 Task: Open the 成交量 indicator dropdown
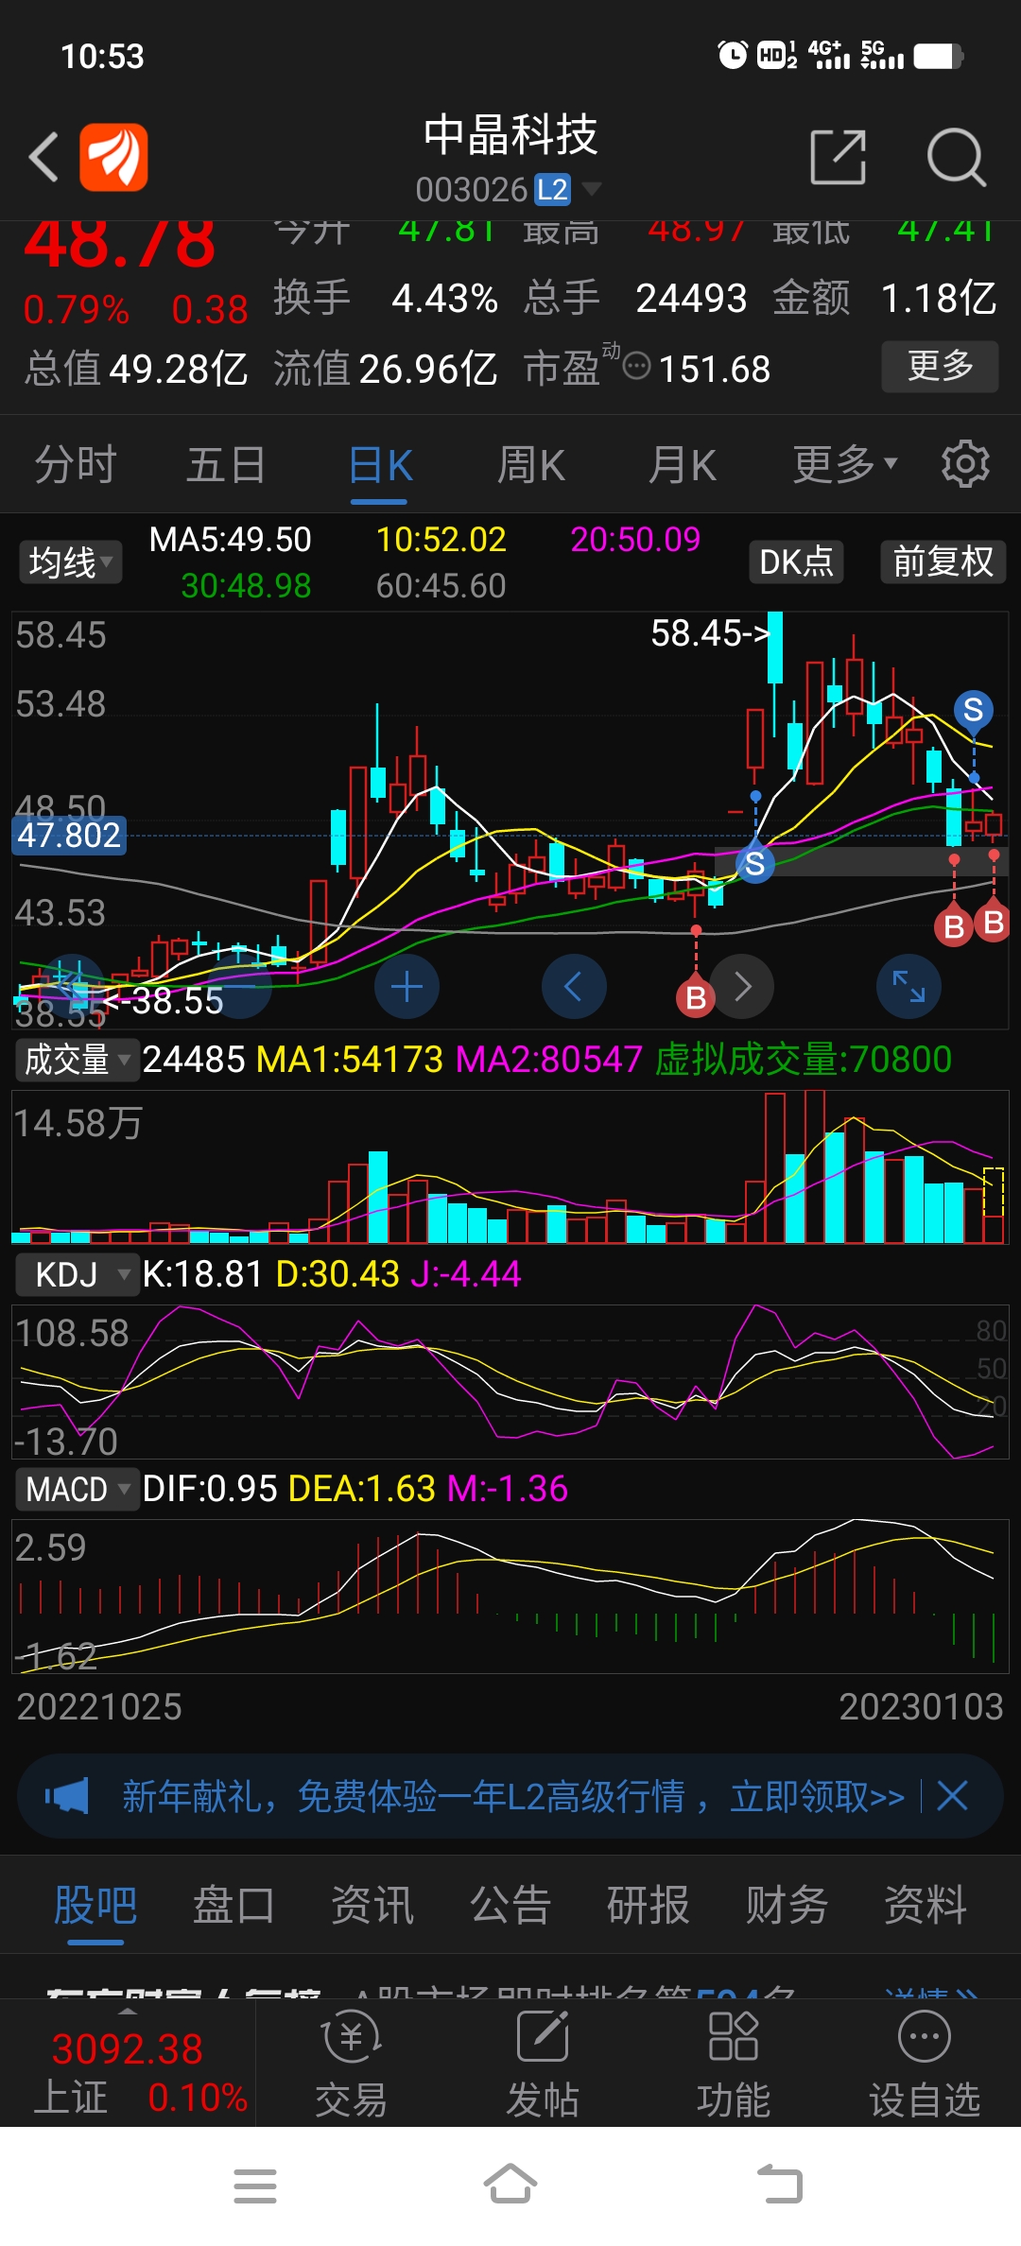pyautogui.click(x=77, y=1060)
